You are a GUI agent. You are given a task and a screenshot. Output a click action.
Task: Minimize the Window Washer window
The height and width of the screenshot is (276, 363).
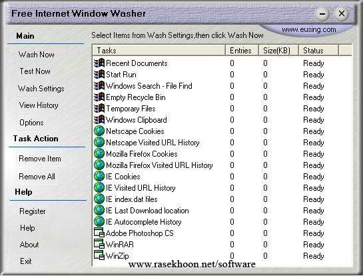(322, 14)
